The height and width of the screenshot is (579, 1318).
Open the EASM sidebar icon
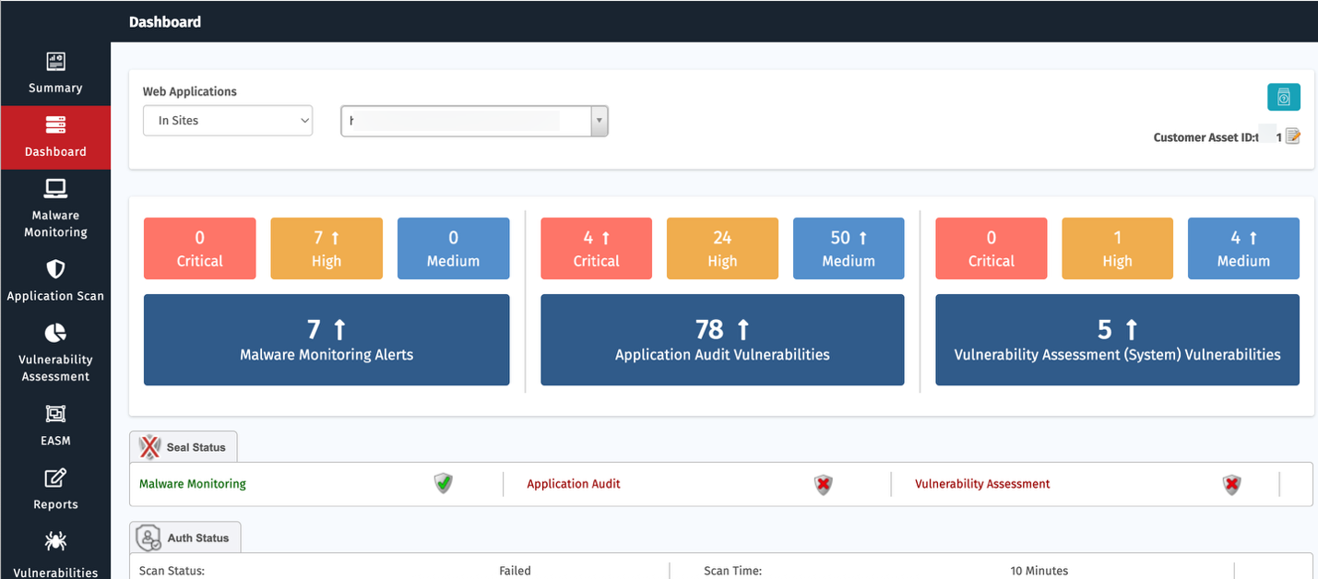point(55,414)
